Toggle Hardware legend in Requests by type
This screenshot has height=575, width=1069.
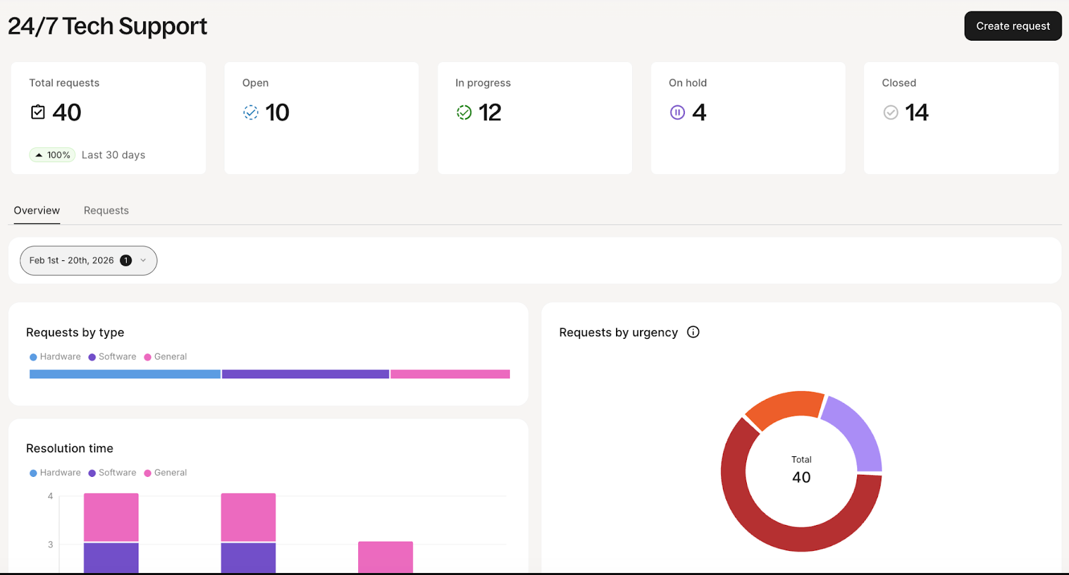(55, 357)
